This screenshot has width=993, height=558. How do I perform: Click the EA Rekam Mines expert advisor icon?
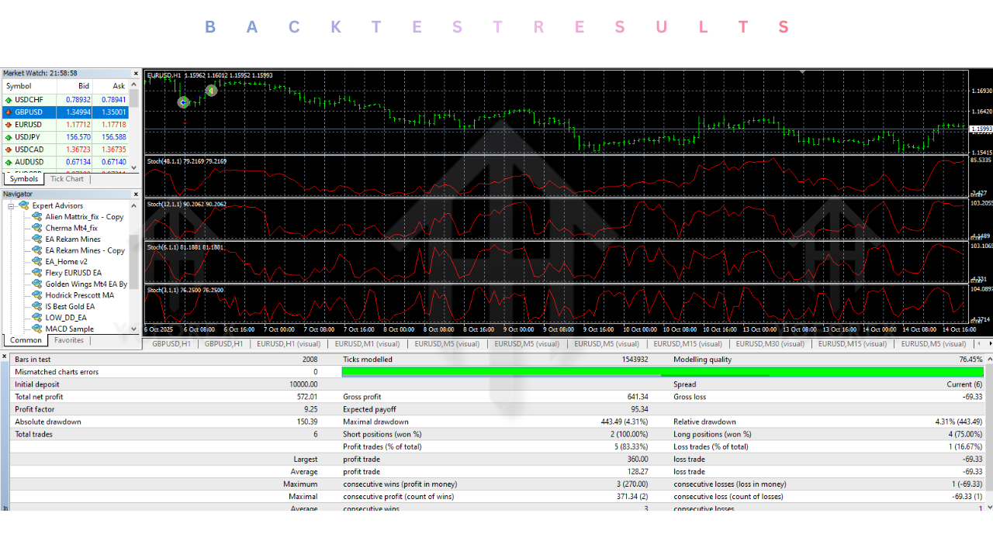(36, 239)
